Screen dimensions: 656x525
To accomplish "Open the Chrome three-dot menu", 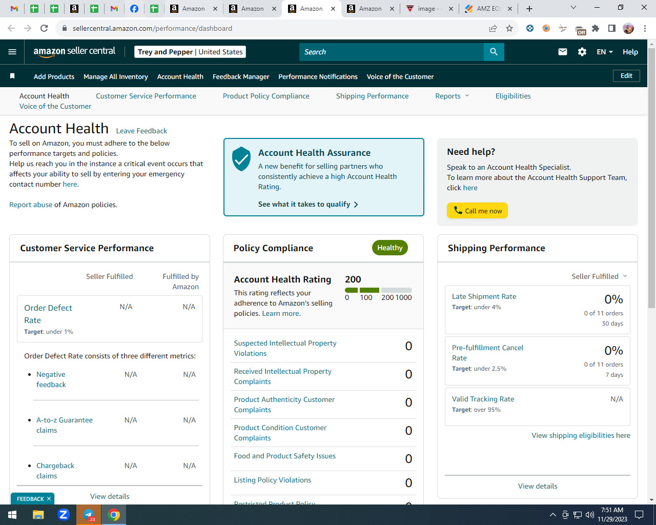I will tap(645, 28).
